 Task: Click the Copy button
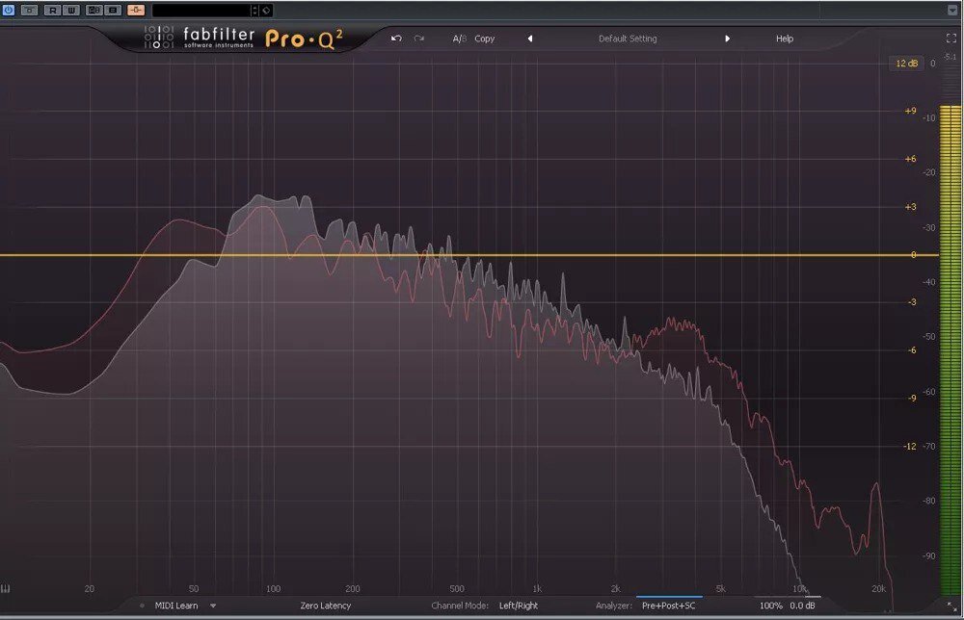point(485,39)
